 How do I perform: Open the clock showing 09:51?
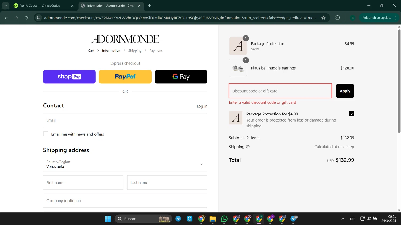pos(389,219)
